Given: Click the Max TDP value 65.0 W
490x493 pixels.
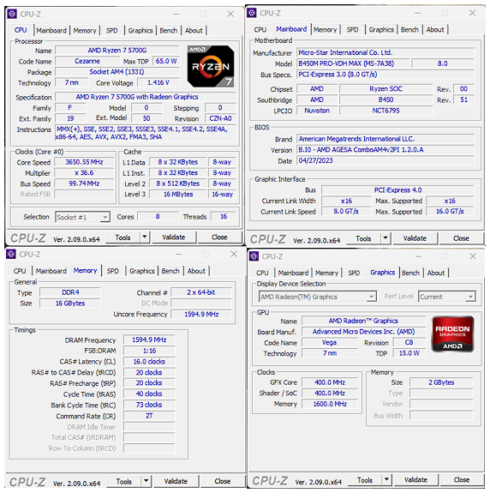Looking at the screenshot, I should click(166, 61).
